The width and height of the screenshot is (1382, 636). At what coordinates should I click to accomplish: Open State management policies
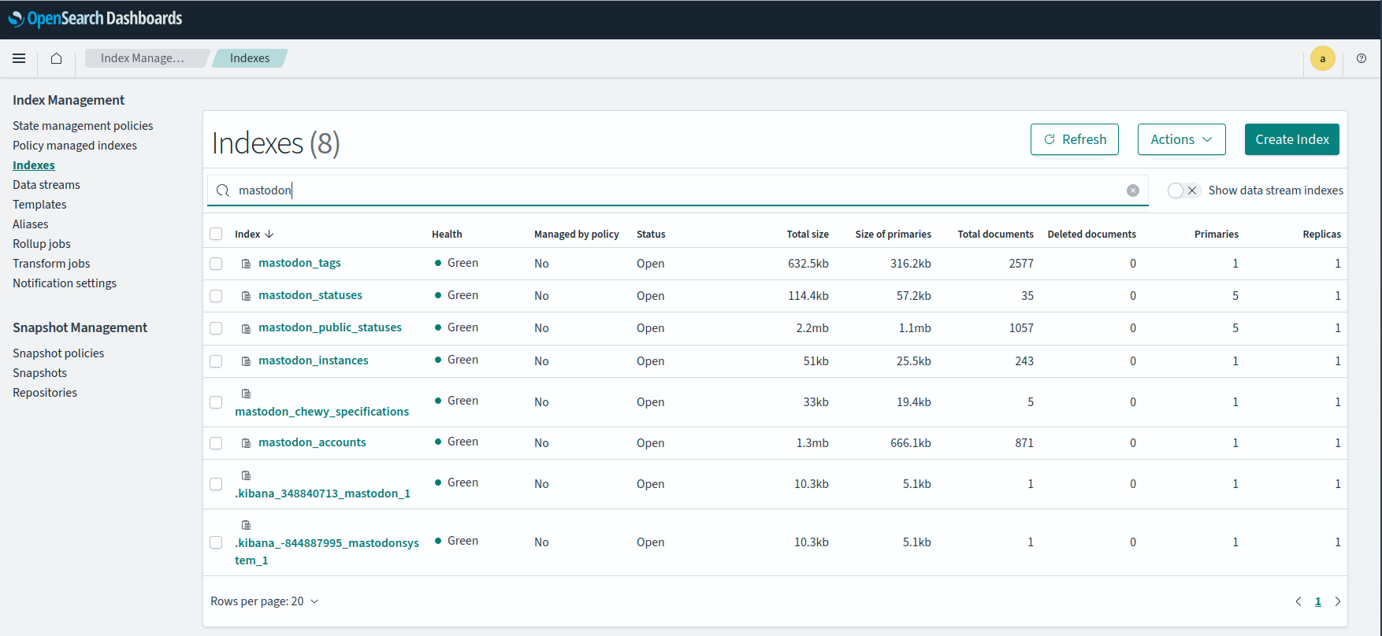click(x=83, y=126)
